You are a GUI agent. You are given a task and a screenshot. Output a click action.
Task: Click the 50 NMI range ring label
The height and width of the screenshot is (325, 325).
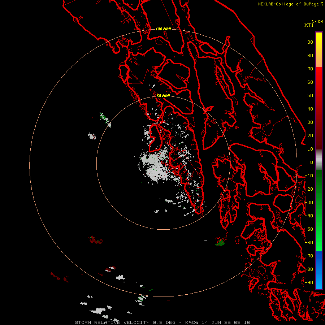(x=163, y=96)
